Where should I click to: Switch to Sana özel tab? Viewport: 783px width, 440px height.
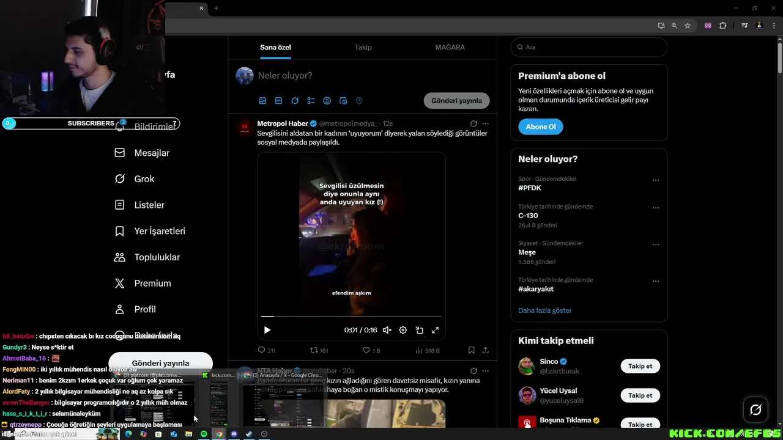275,47
